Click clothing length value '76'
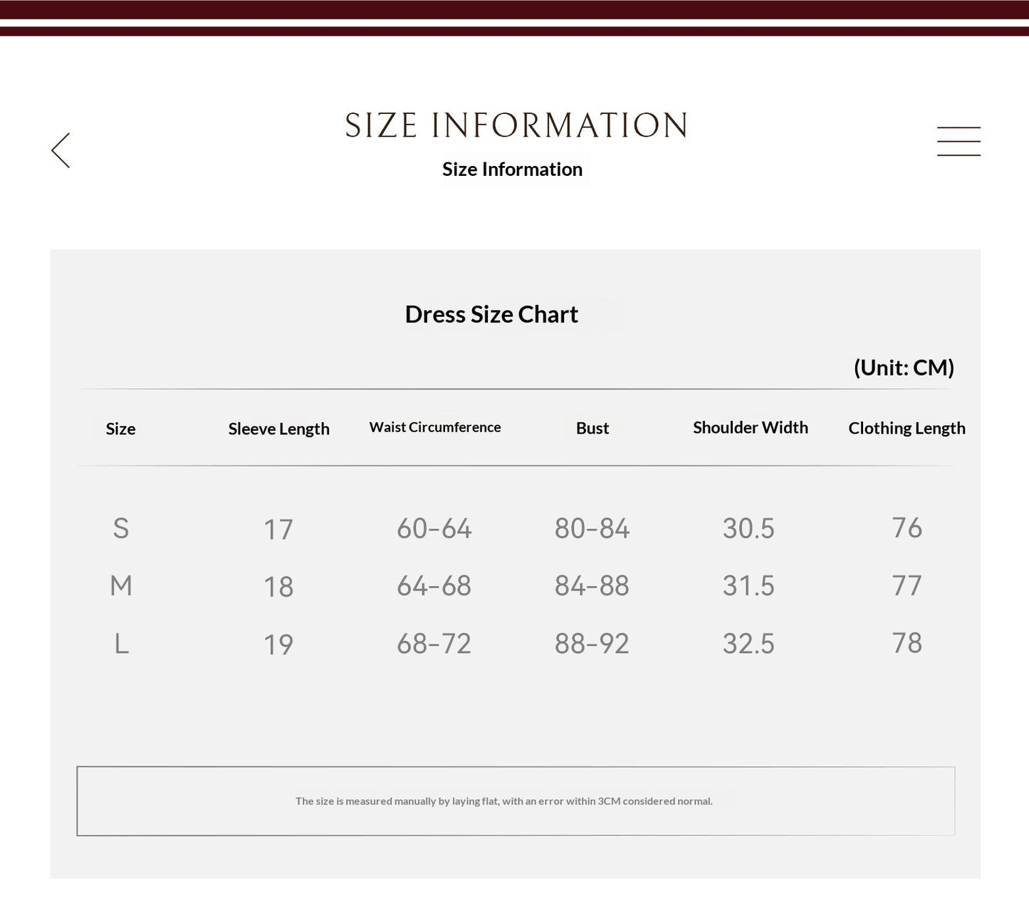1029x920 pixels. click(x=907, y=528)
